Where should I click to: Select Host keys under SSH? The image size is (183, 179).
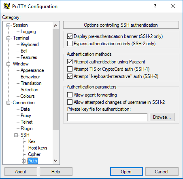[38, 148]
